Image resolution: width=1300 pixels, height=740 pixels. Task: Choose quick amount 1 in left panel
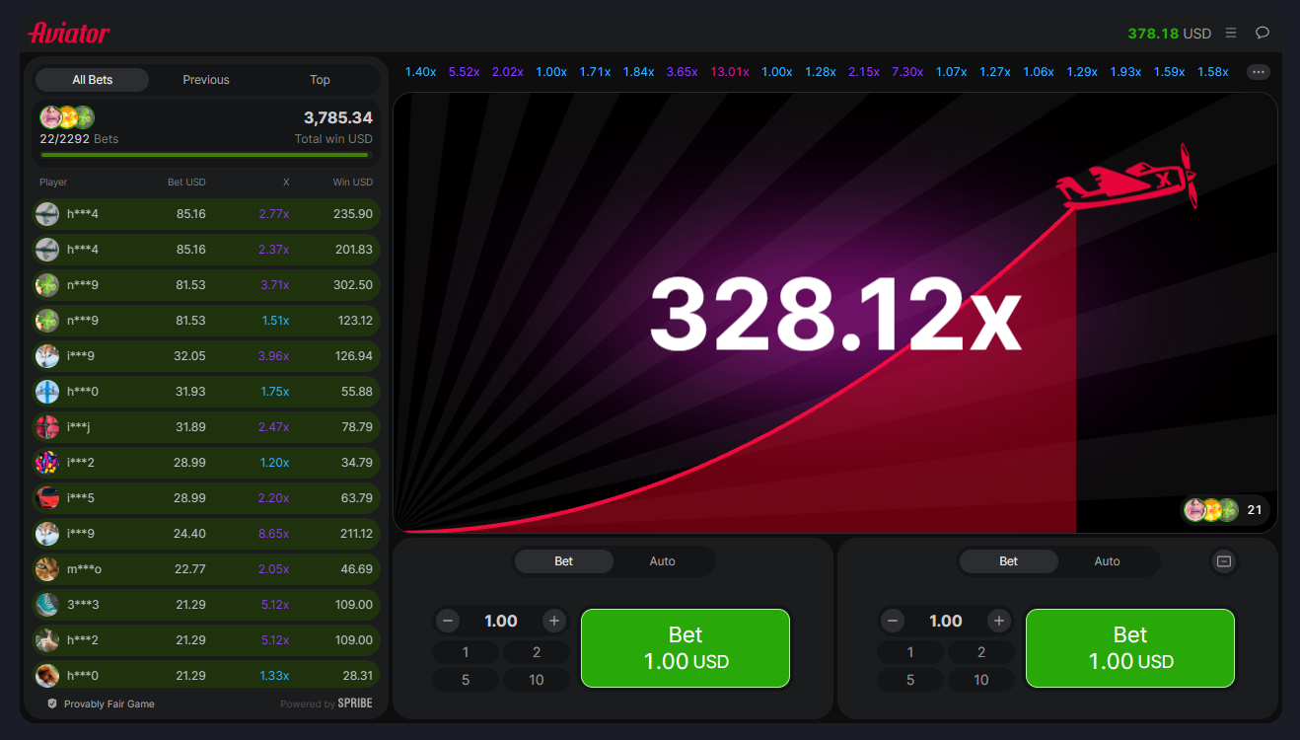[x=466, y=652]
